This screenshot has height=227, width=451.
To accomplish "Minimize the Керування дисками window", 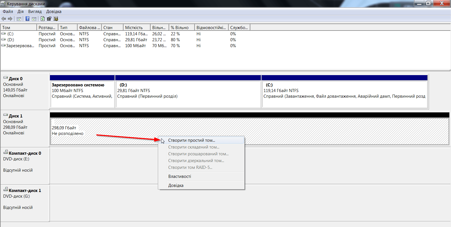I will pyautogui.click(x=419, y=3).
